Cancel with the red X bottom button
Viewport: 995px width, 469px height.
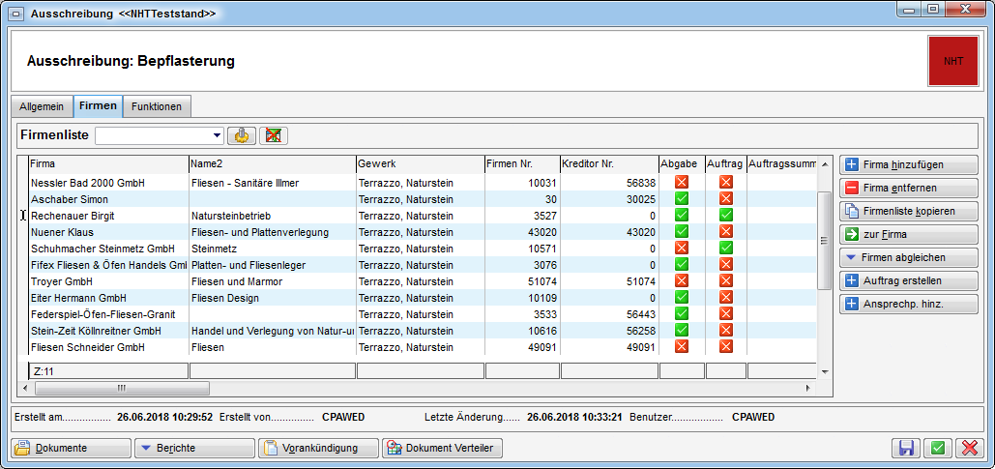point(969,448)
